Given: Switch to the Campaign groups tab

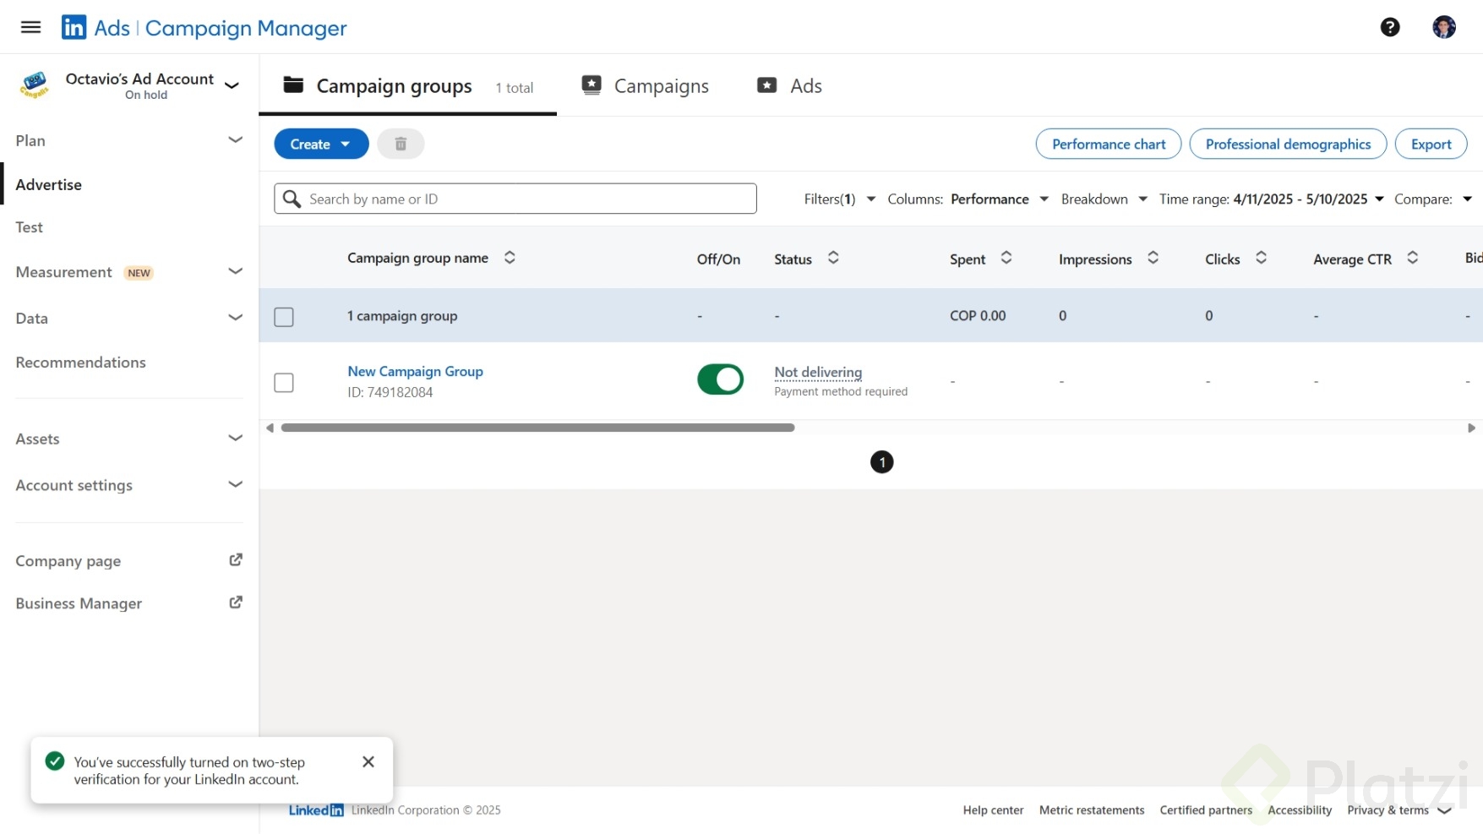Looking at the screenshot, I should pos(408,86).
